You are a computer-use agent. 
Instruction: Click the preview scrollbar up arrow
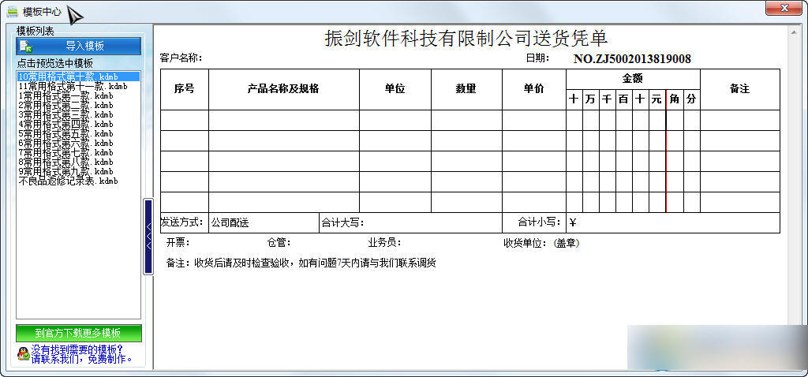point(795,32)
